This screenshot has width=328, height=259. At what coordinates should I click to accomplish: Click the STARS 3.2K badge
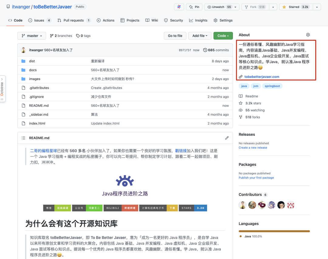click(x=193, y=208)
